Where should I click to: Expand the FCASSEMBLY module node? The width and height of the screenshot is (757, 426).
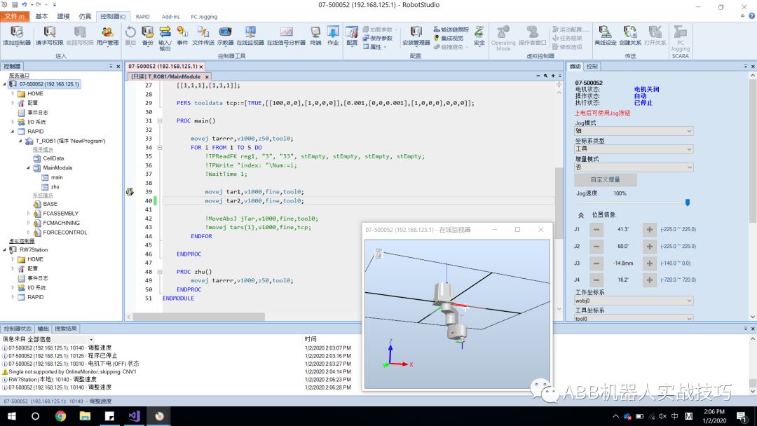pyautogui.click(x=28, y=213)
